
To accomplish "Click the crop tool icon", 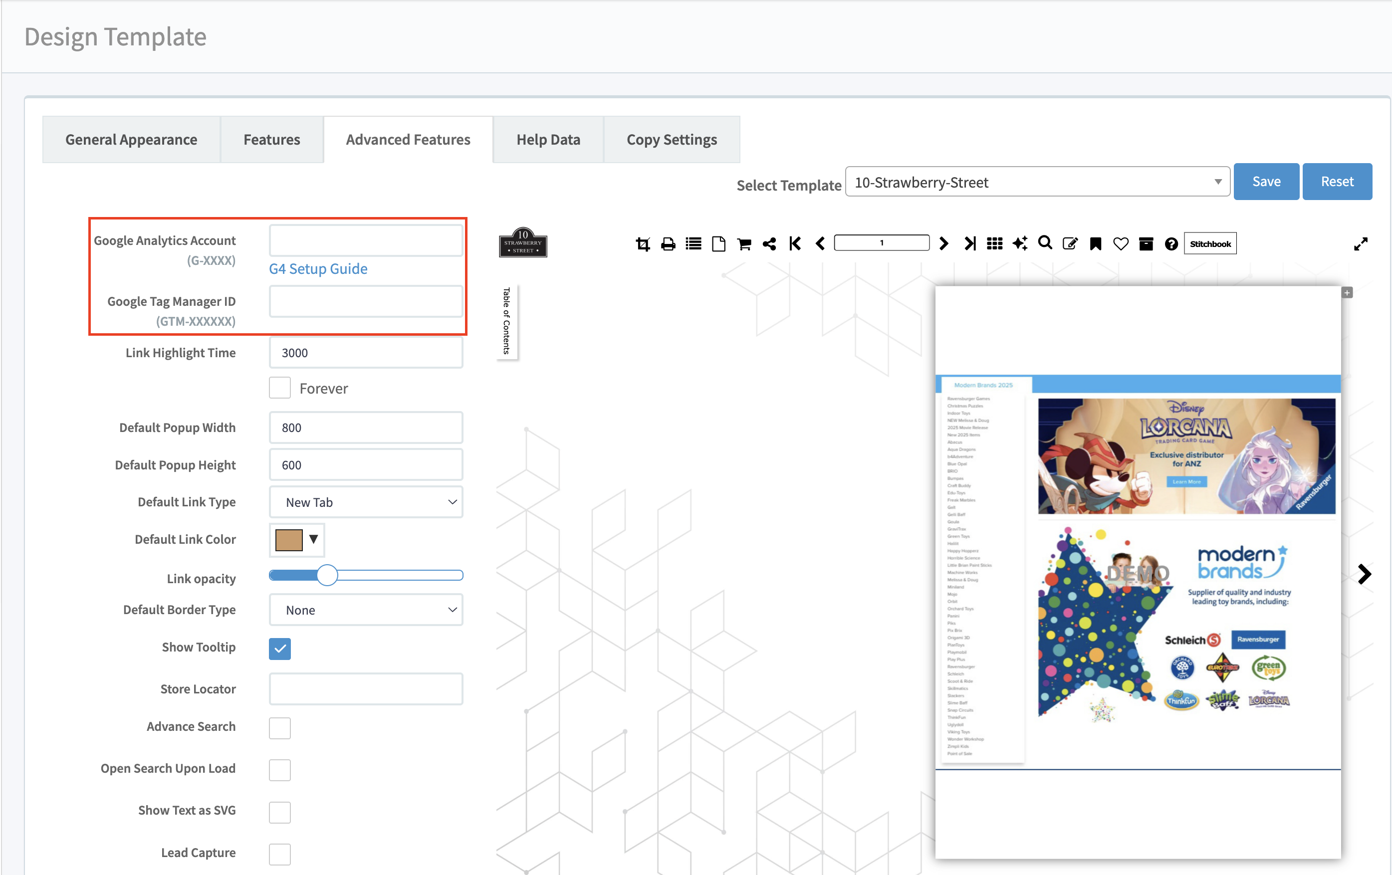I will [x=642, y=244].
